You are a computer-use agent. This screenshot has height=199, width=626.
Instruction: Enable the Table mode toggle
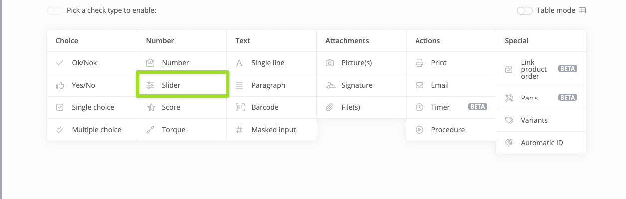coord(525,10)
